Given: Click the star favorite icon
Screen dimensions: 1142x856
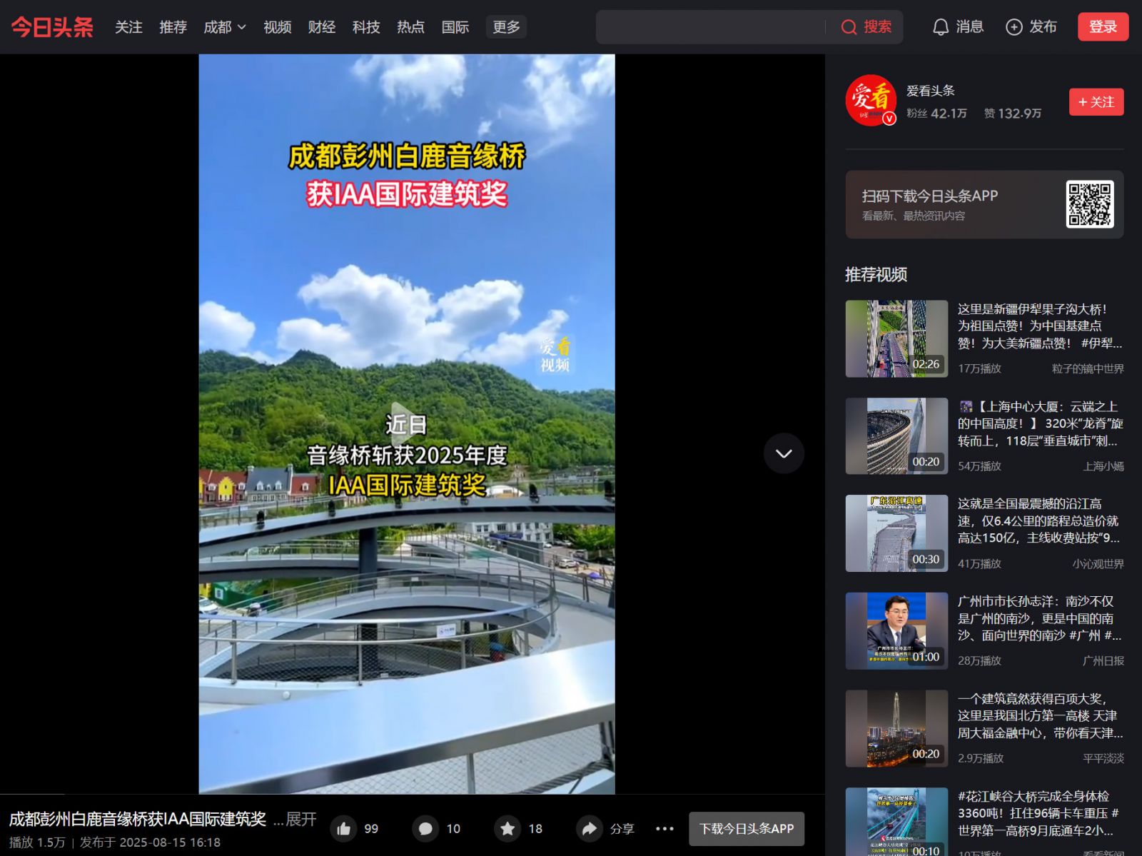Looking at the screenshot, I should coord(507,829).
